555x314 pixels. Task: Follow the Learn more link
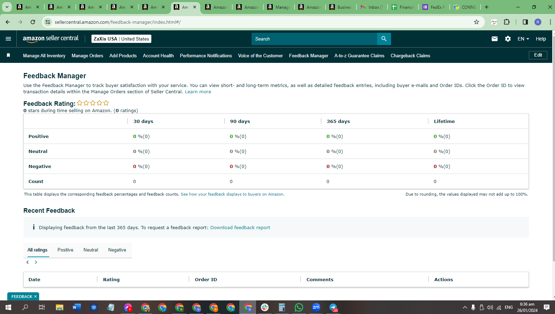coord(198,92)
